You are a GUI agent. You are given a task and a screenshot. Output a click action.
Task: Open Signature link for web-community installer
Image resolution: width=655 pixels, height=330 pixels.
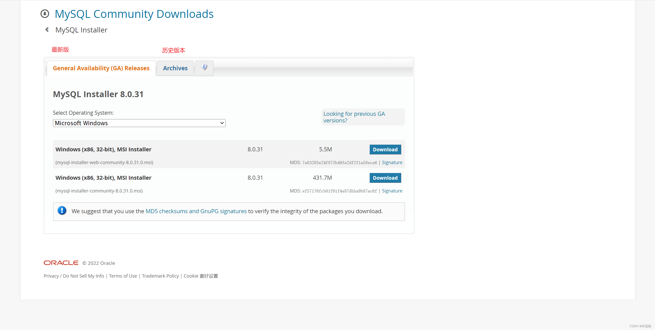(x=392, y=163)
